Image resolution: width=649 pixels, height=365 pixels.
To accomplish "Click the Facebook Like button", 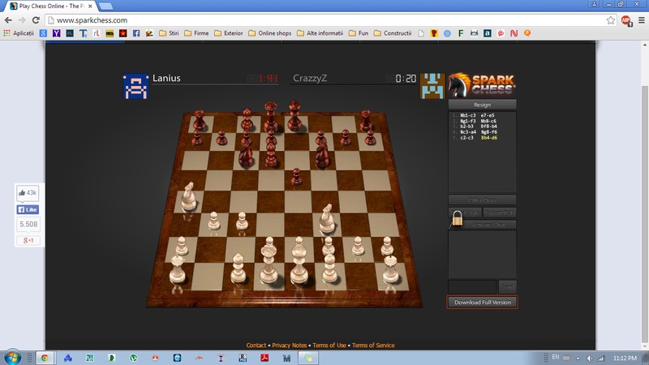I will [x=28, y=209].
